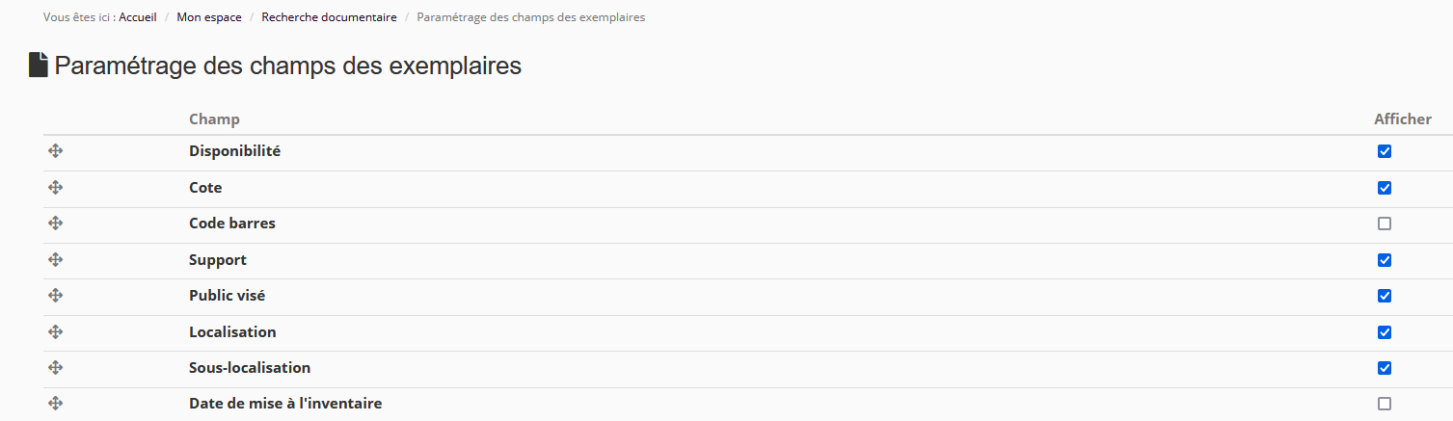Toggle off Public visé display checkbox
Image resolution: width=1453 pixels, height=421 pixels.
(1385, 296)
